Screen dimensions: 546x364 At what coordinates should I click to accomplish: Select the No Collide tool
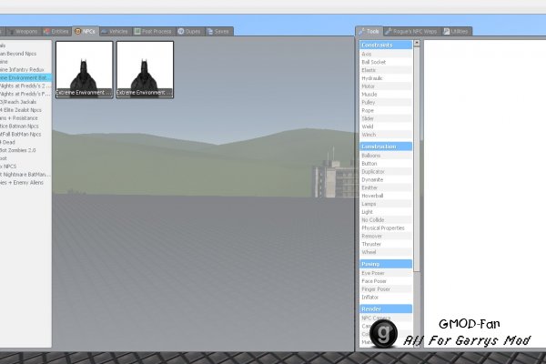tap(386, 220)
